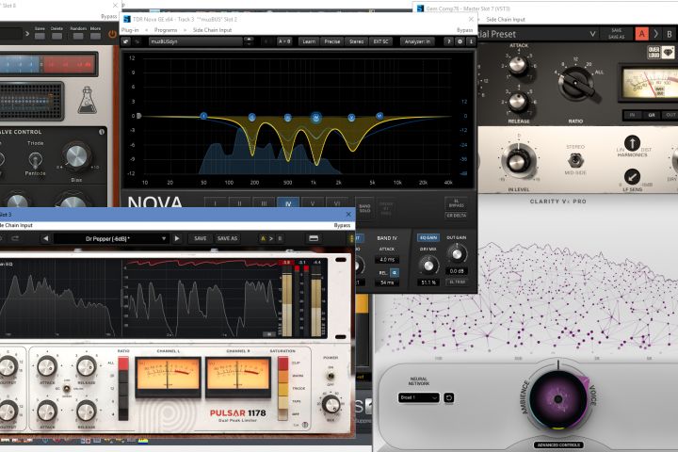The width and height of the screenshot is (678, 452).
Task: Click the diamond icon in Comp76 header
Action: click(x=669, y=53)
